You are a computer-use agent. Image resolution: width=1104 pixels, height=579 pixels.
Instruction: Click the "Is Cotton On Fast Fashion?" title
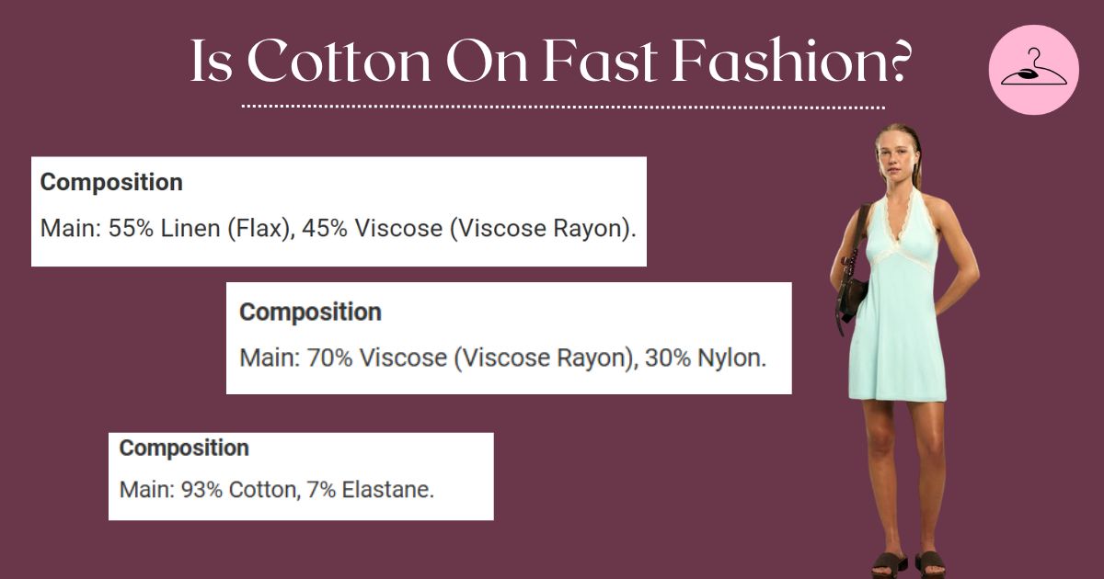(x=552, y=61)
